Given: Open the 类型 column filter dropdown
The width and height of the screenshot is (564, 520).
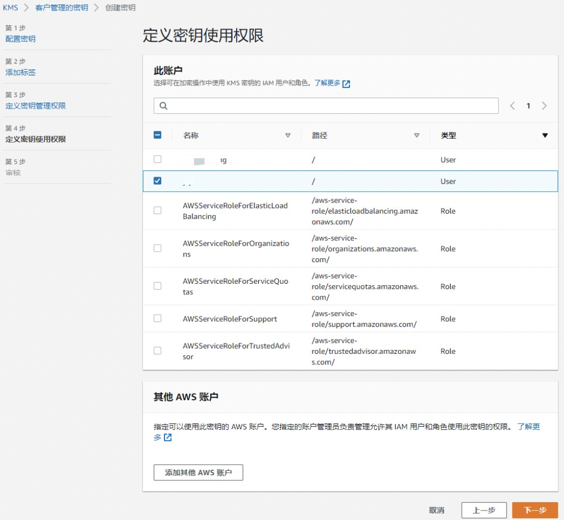Looking at the screenshot, I should click(546, 135).
